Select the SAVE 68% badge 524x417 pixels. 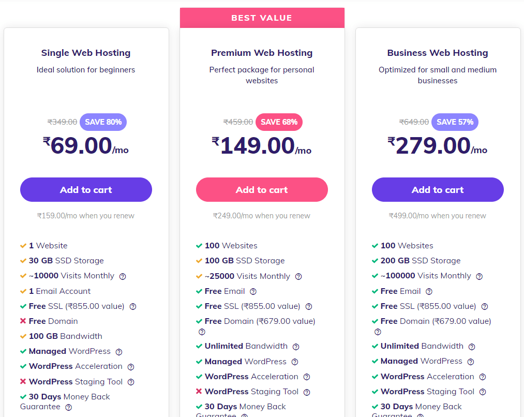279,122
